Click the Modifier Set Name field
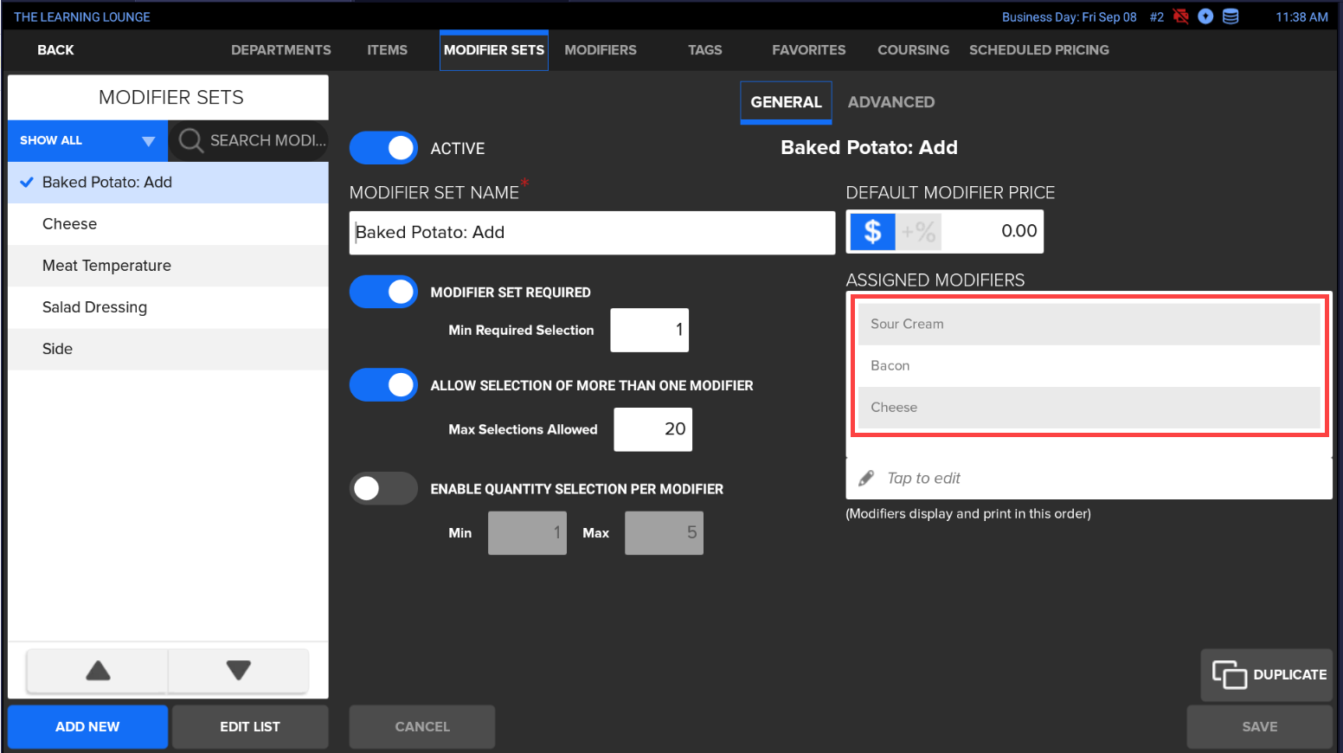Image resolution: width=1343 pixels, height=753 pixels. tap(592, 233)
